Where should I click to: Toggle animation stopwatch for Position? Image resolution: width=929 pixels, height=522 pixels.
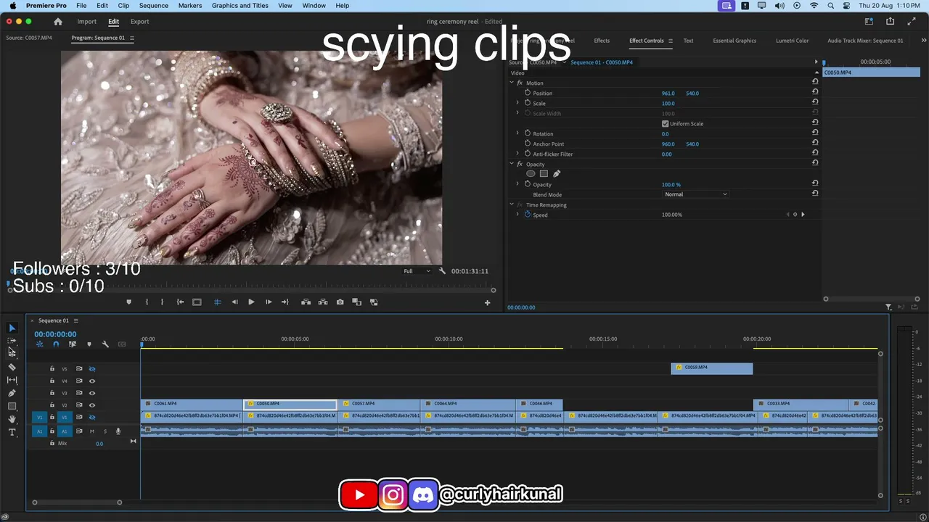click(x=528, y=94)
